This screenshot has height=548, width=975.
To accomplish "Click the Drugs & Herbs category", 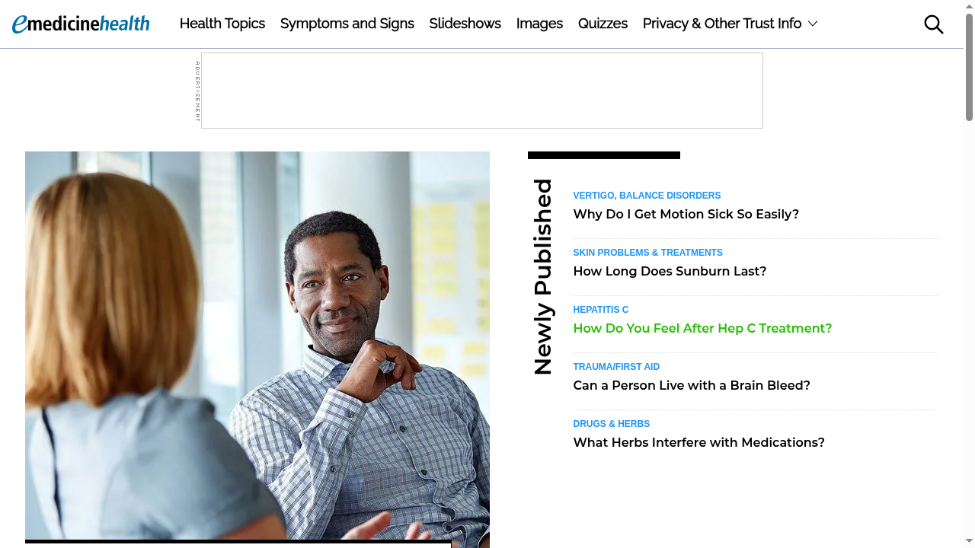I will click(612, 424).
